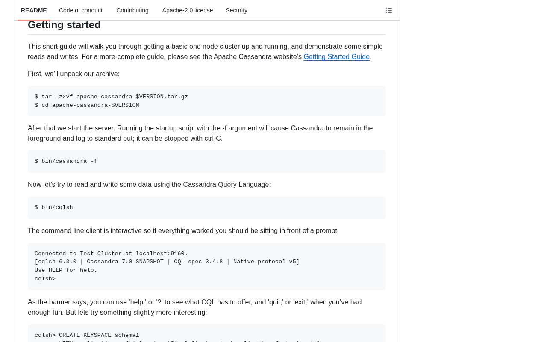Open the README outline icon

click(389, 10)
